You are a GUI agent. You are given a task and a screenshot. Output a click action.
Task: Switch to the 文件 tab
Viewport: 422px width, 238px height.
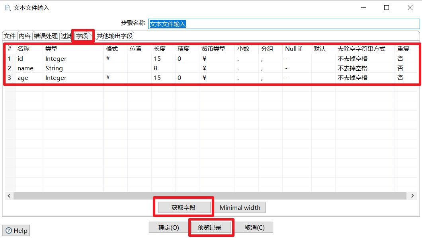tap(10, 36)
